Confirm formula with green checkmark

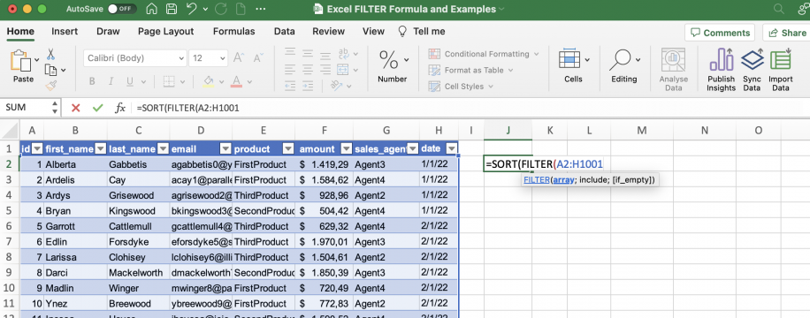tap(97, 108)
